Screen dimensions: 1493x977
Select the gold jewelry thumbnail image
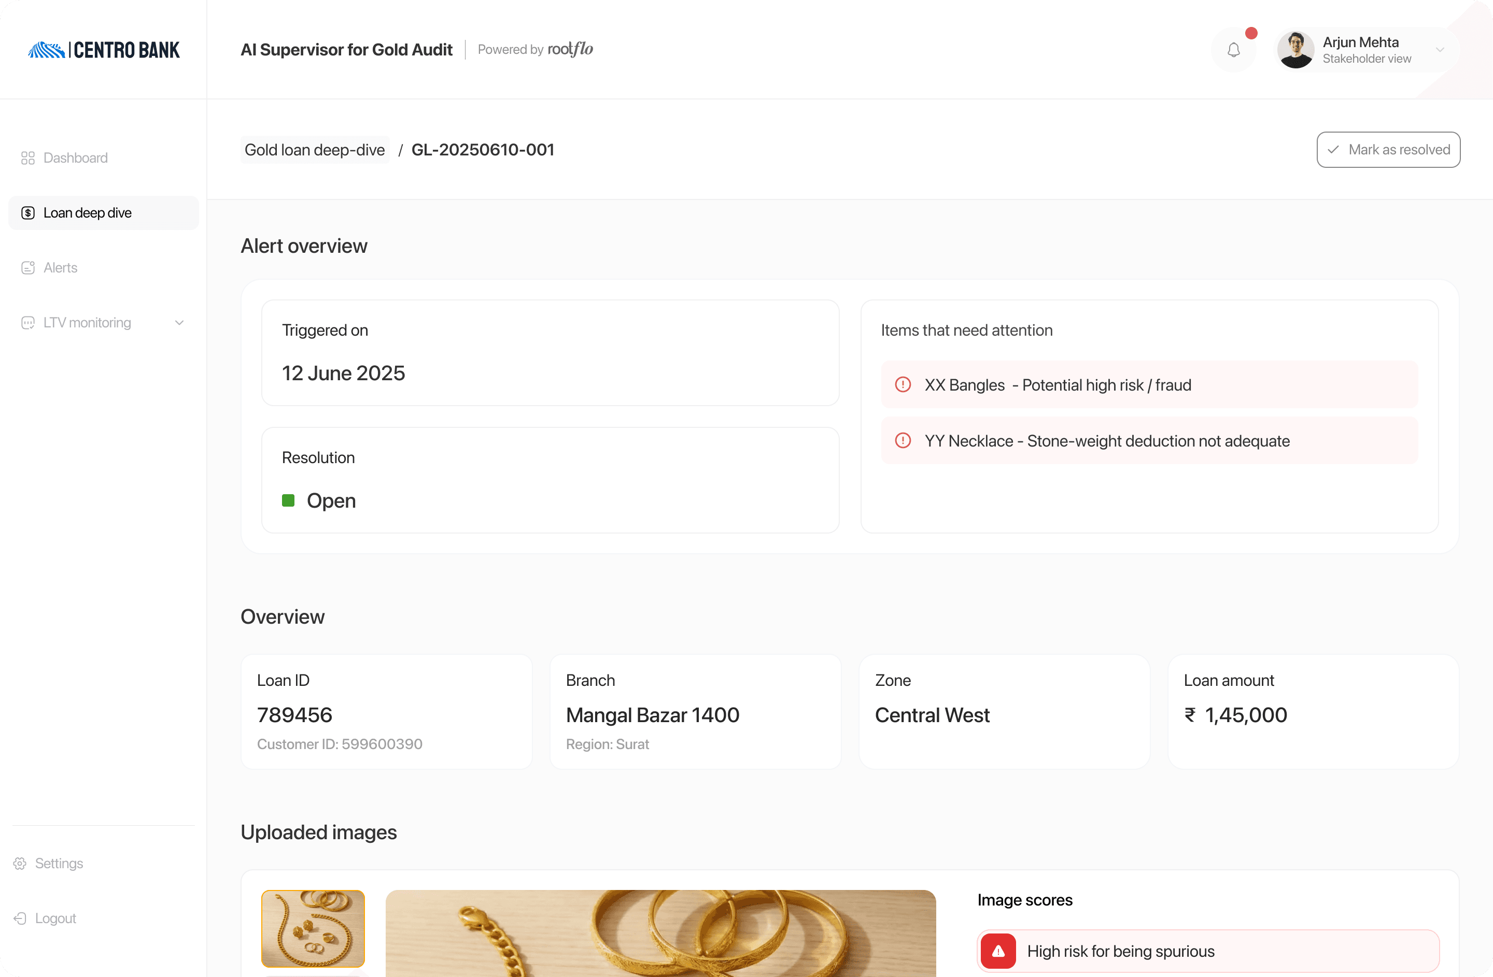coord(313,928)
